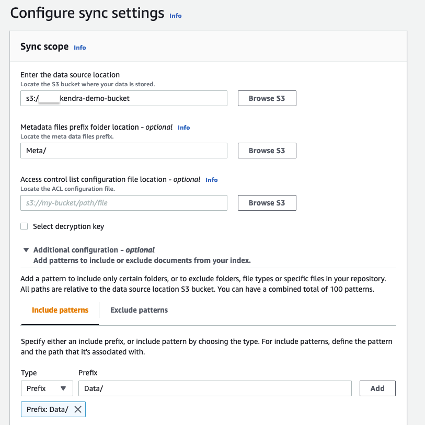The height and width of the screenshot is (425, 425).
Task: Click the Add pattern button
Action: tap(377, 388)
